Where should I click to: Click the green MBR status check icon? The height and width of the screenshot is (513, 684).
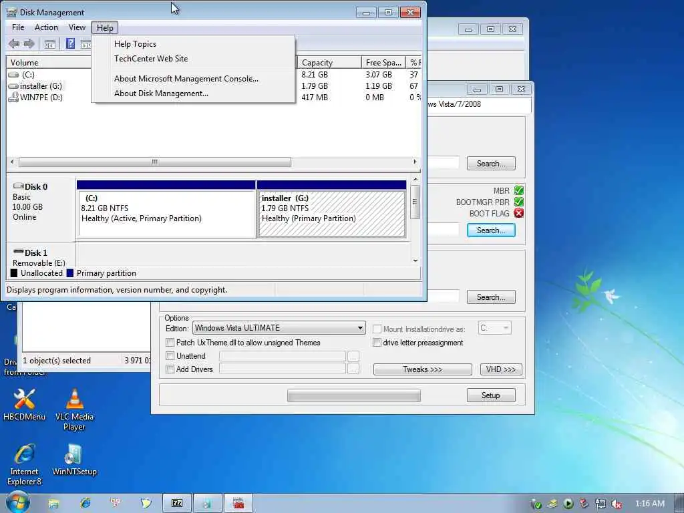point(518,190)
